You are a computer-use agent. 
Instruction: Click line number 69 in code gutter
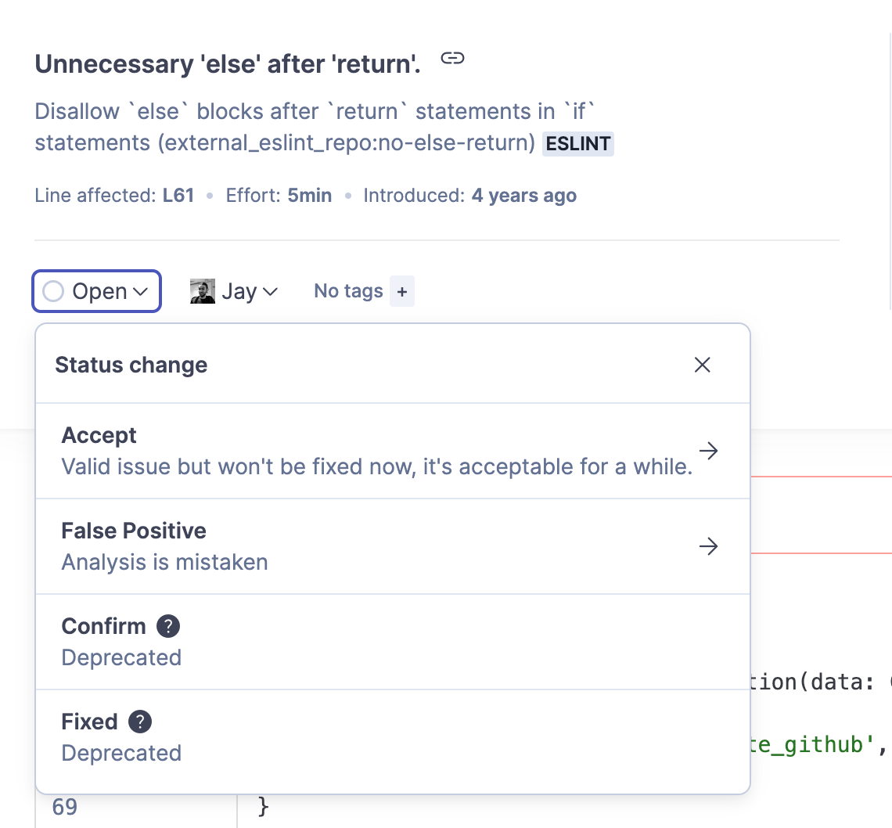(65, 807)
